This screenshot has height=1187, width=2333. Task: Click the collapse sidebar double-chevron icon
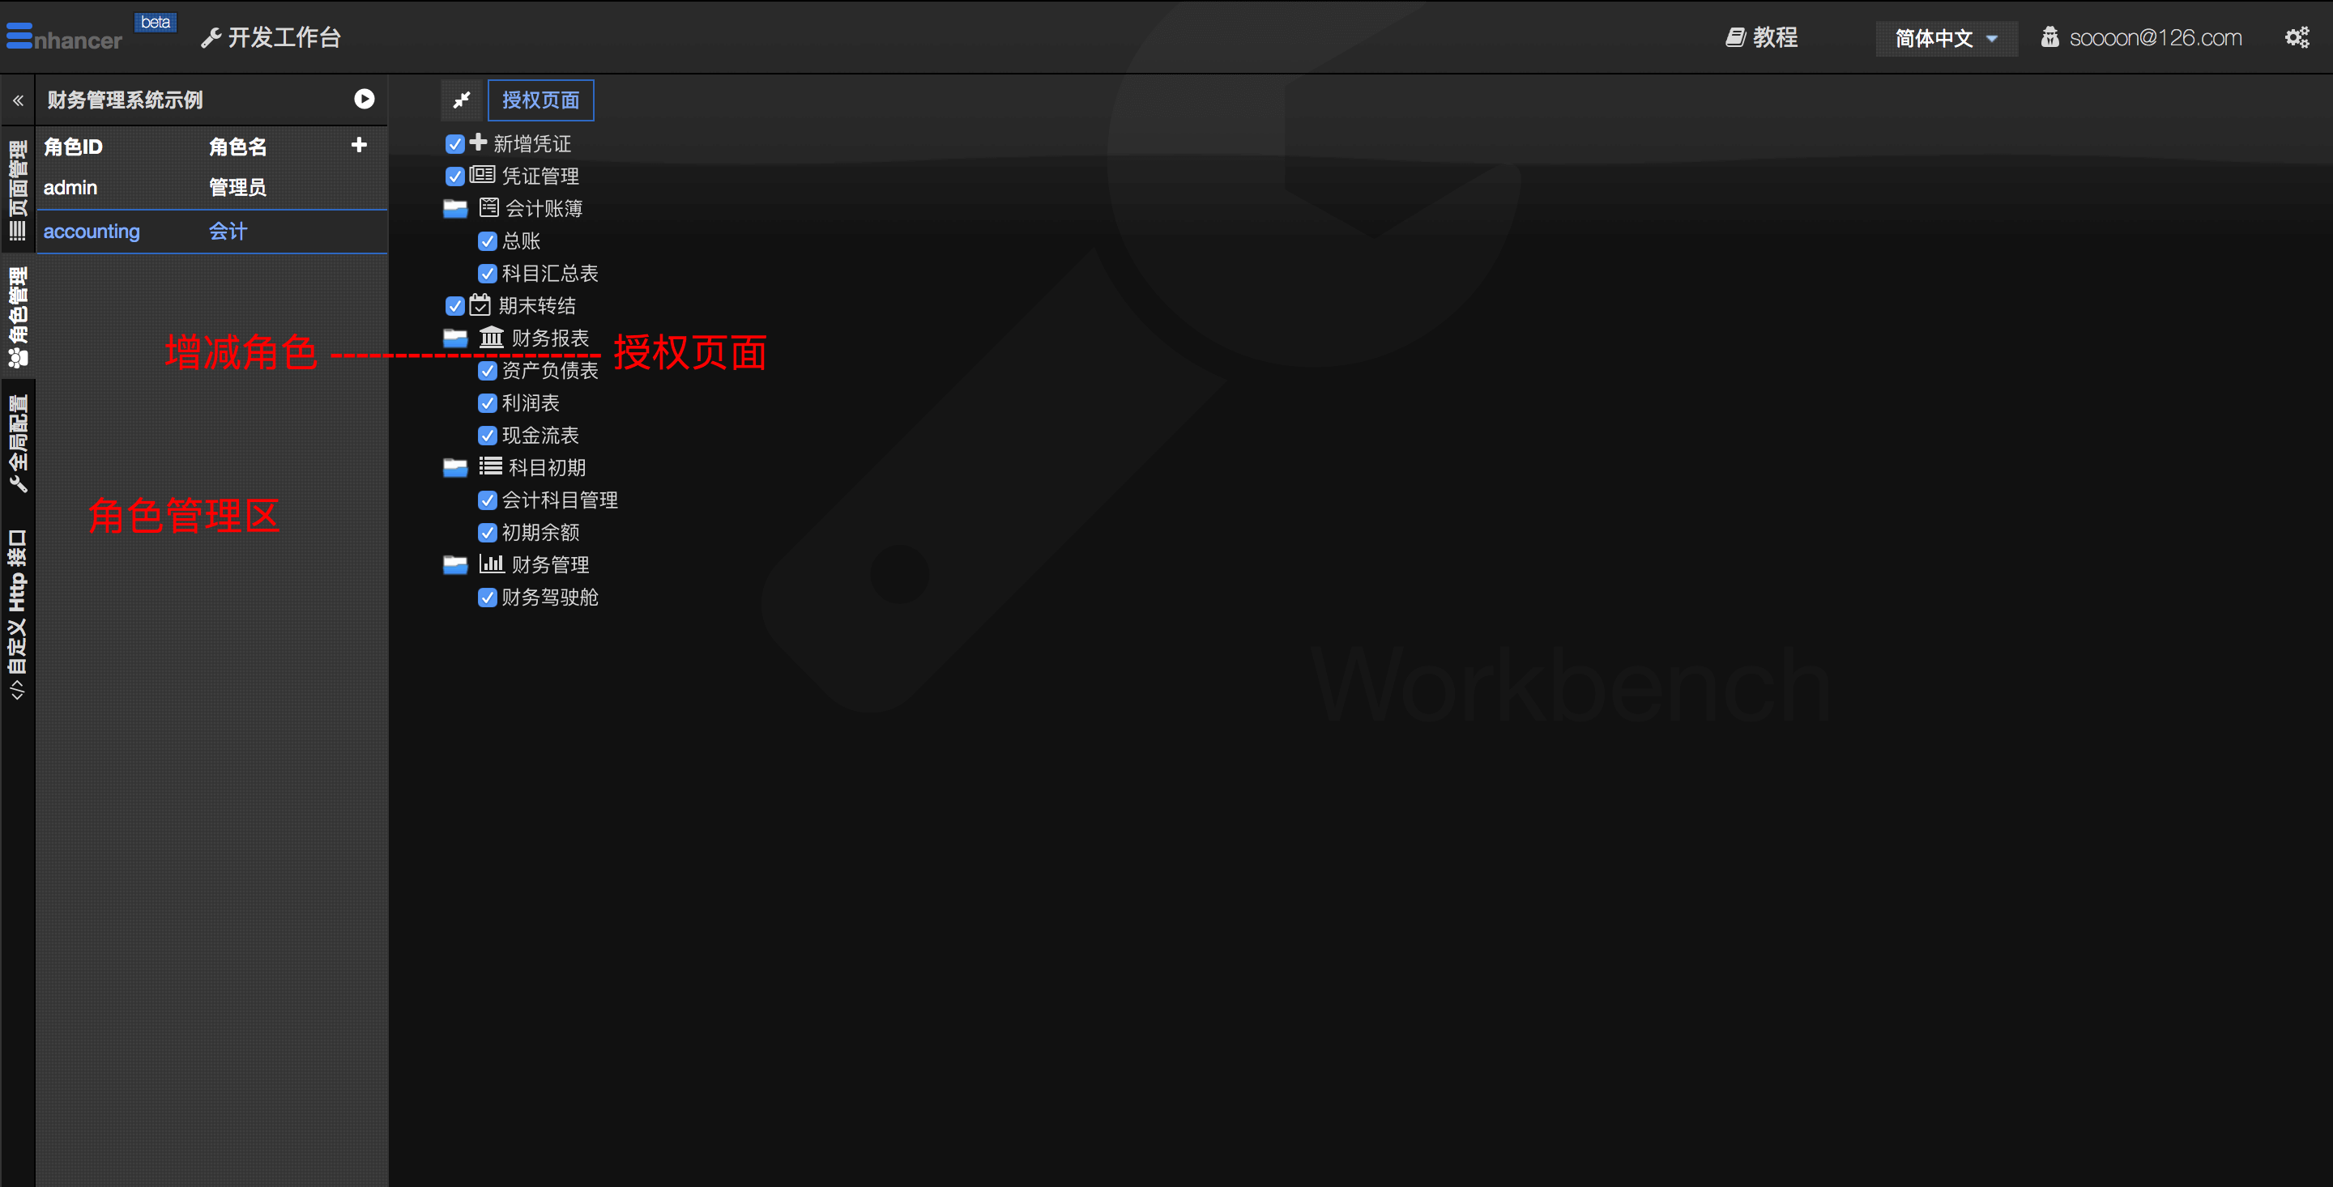click(x=18, y=100)
